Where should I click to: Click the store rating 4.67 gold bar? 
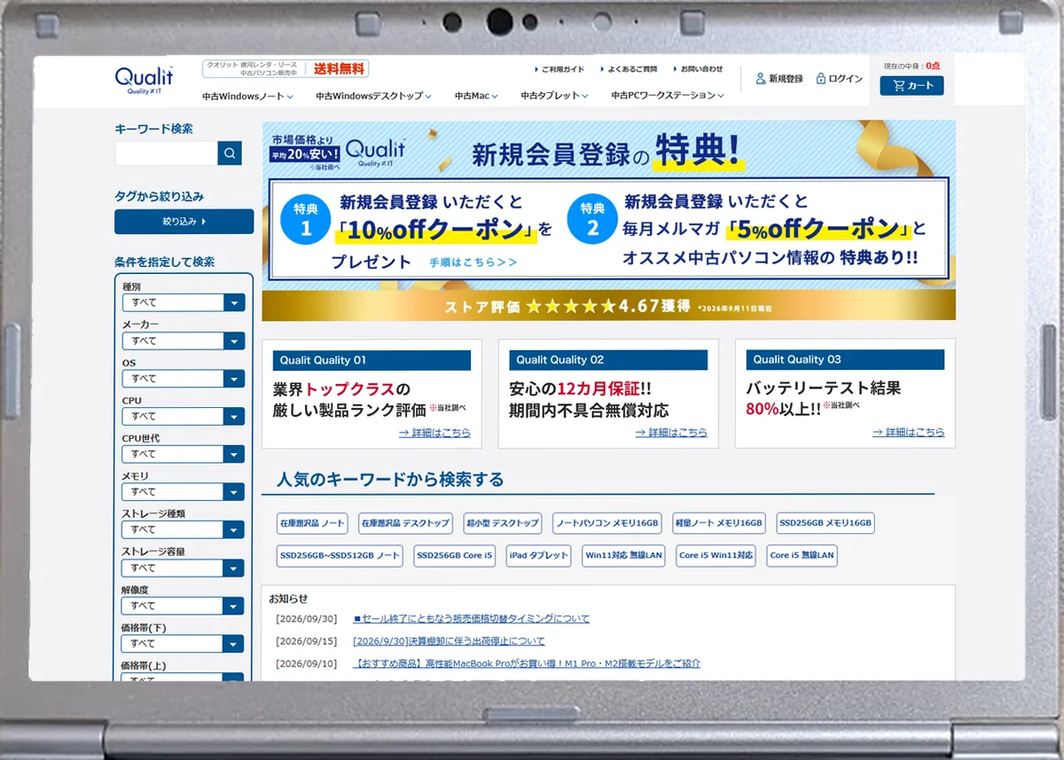[x=609, y=306]
